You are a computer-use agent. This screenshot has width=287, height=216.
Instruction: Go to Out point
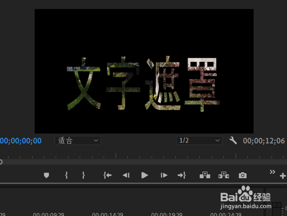[x=182, y=175]
